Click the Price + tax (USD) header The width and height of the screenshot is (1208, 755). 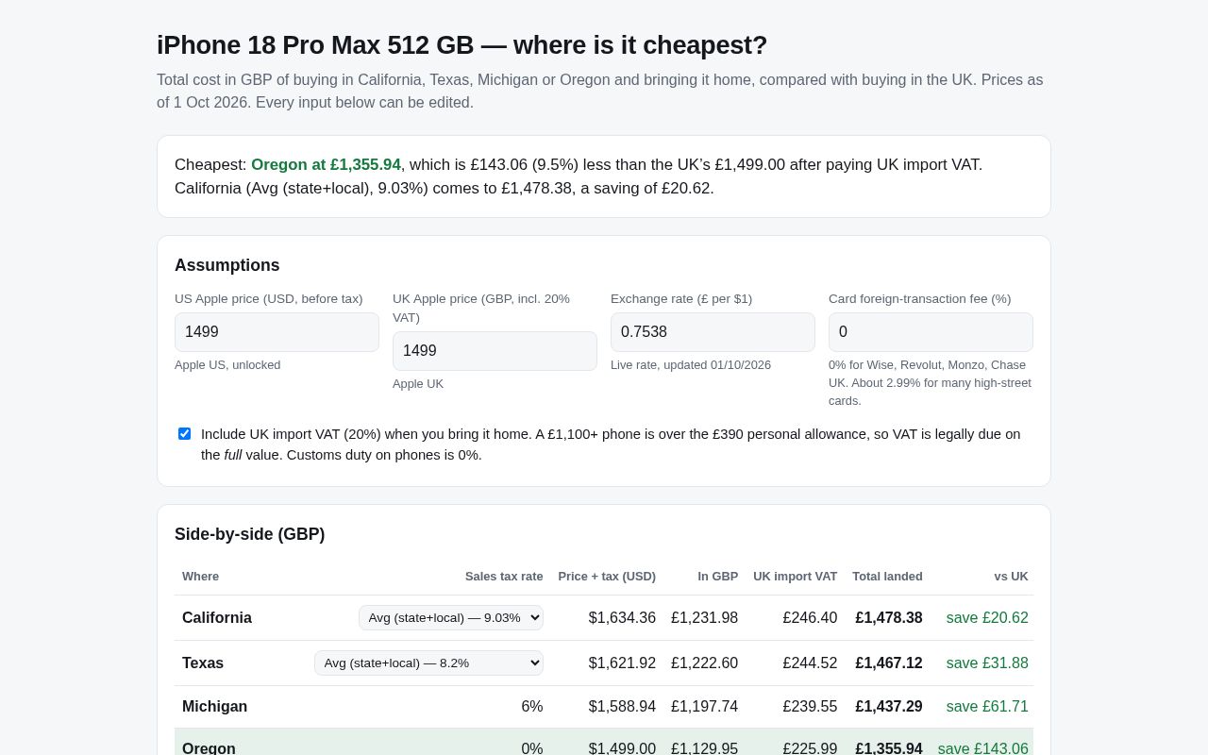pyautogui.click(x=607, y=577)
